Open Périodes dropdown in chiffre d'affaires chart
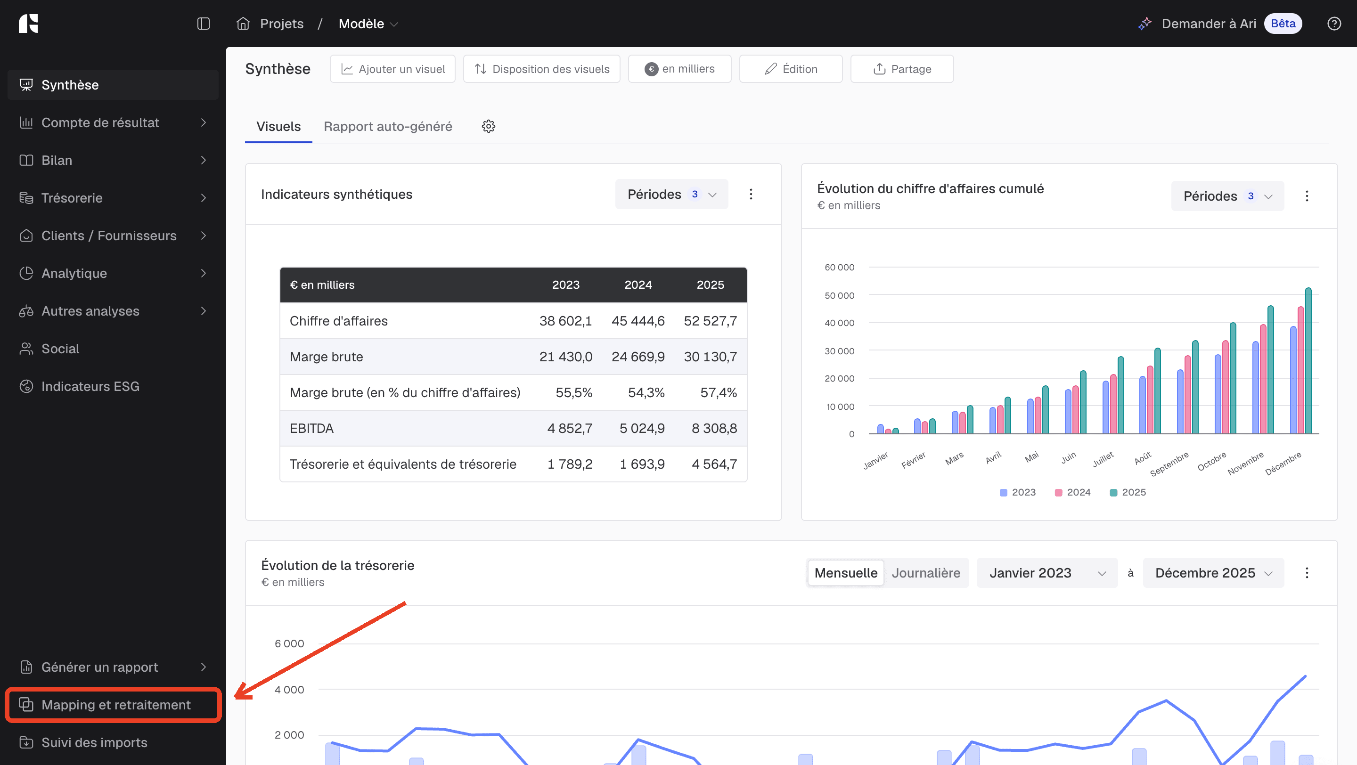This screenshot has height=765, width=1357. [x=1227, y=196]
